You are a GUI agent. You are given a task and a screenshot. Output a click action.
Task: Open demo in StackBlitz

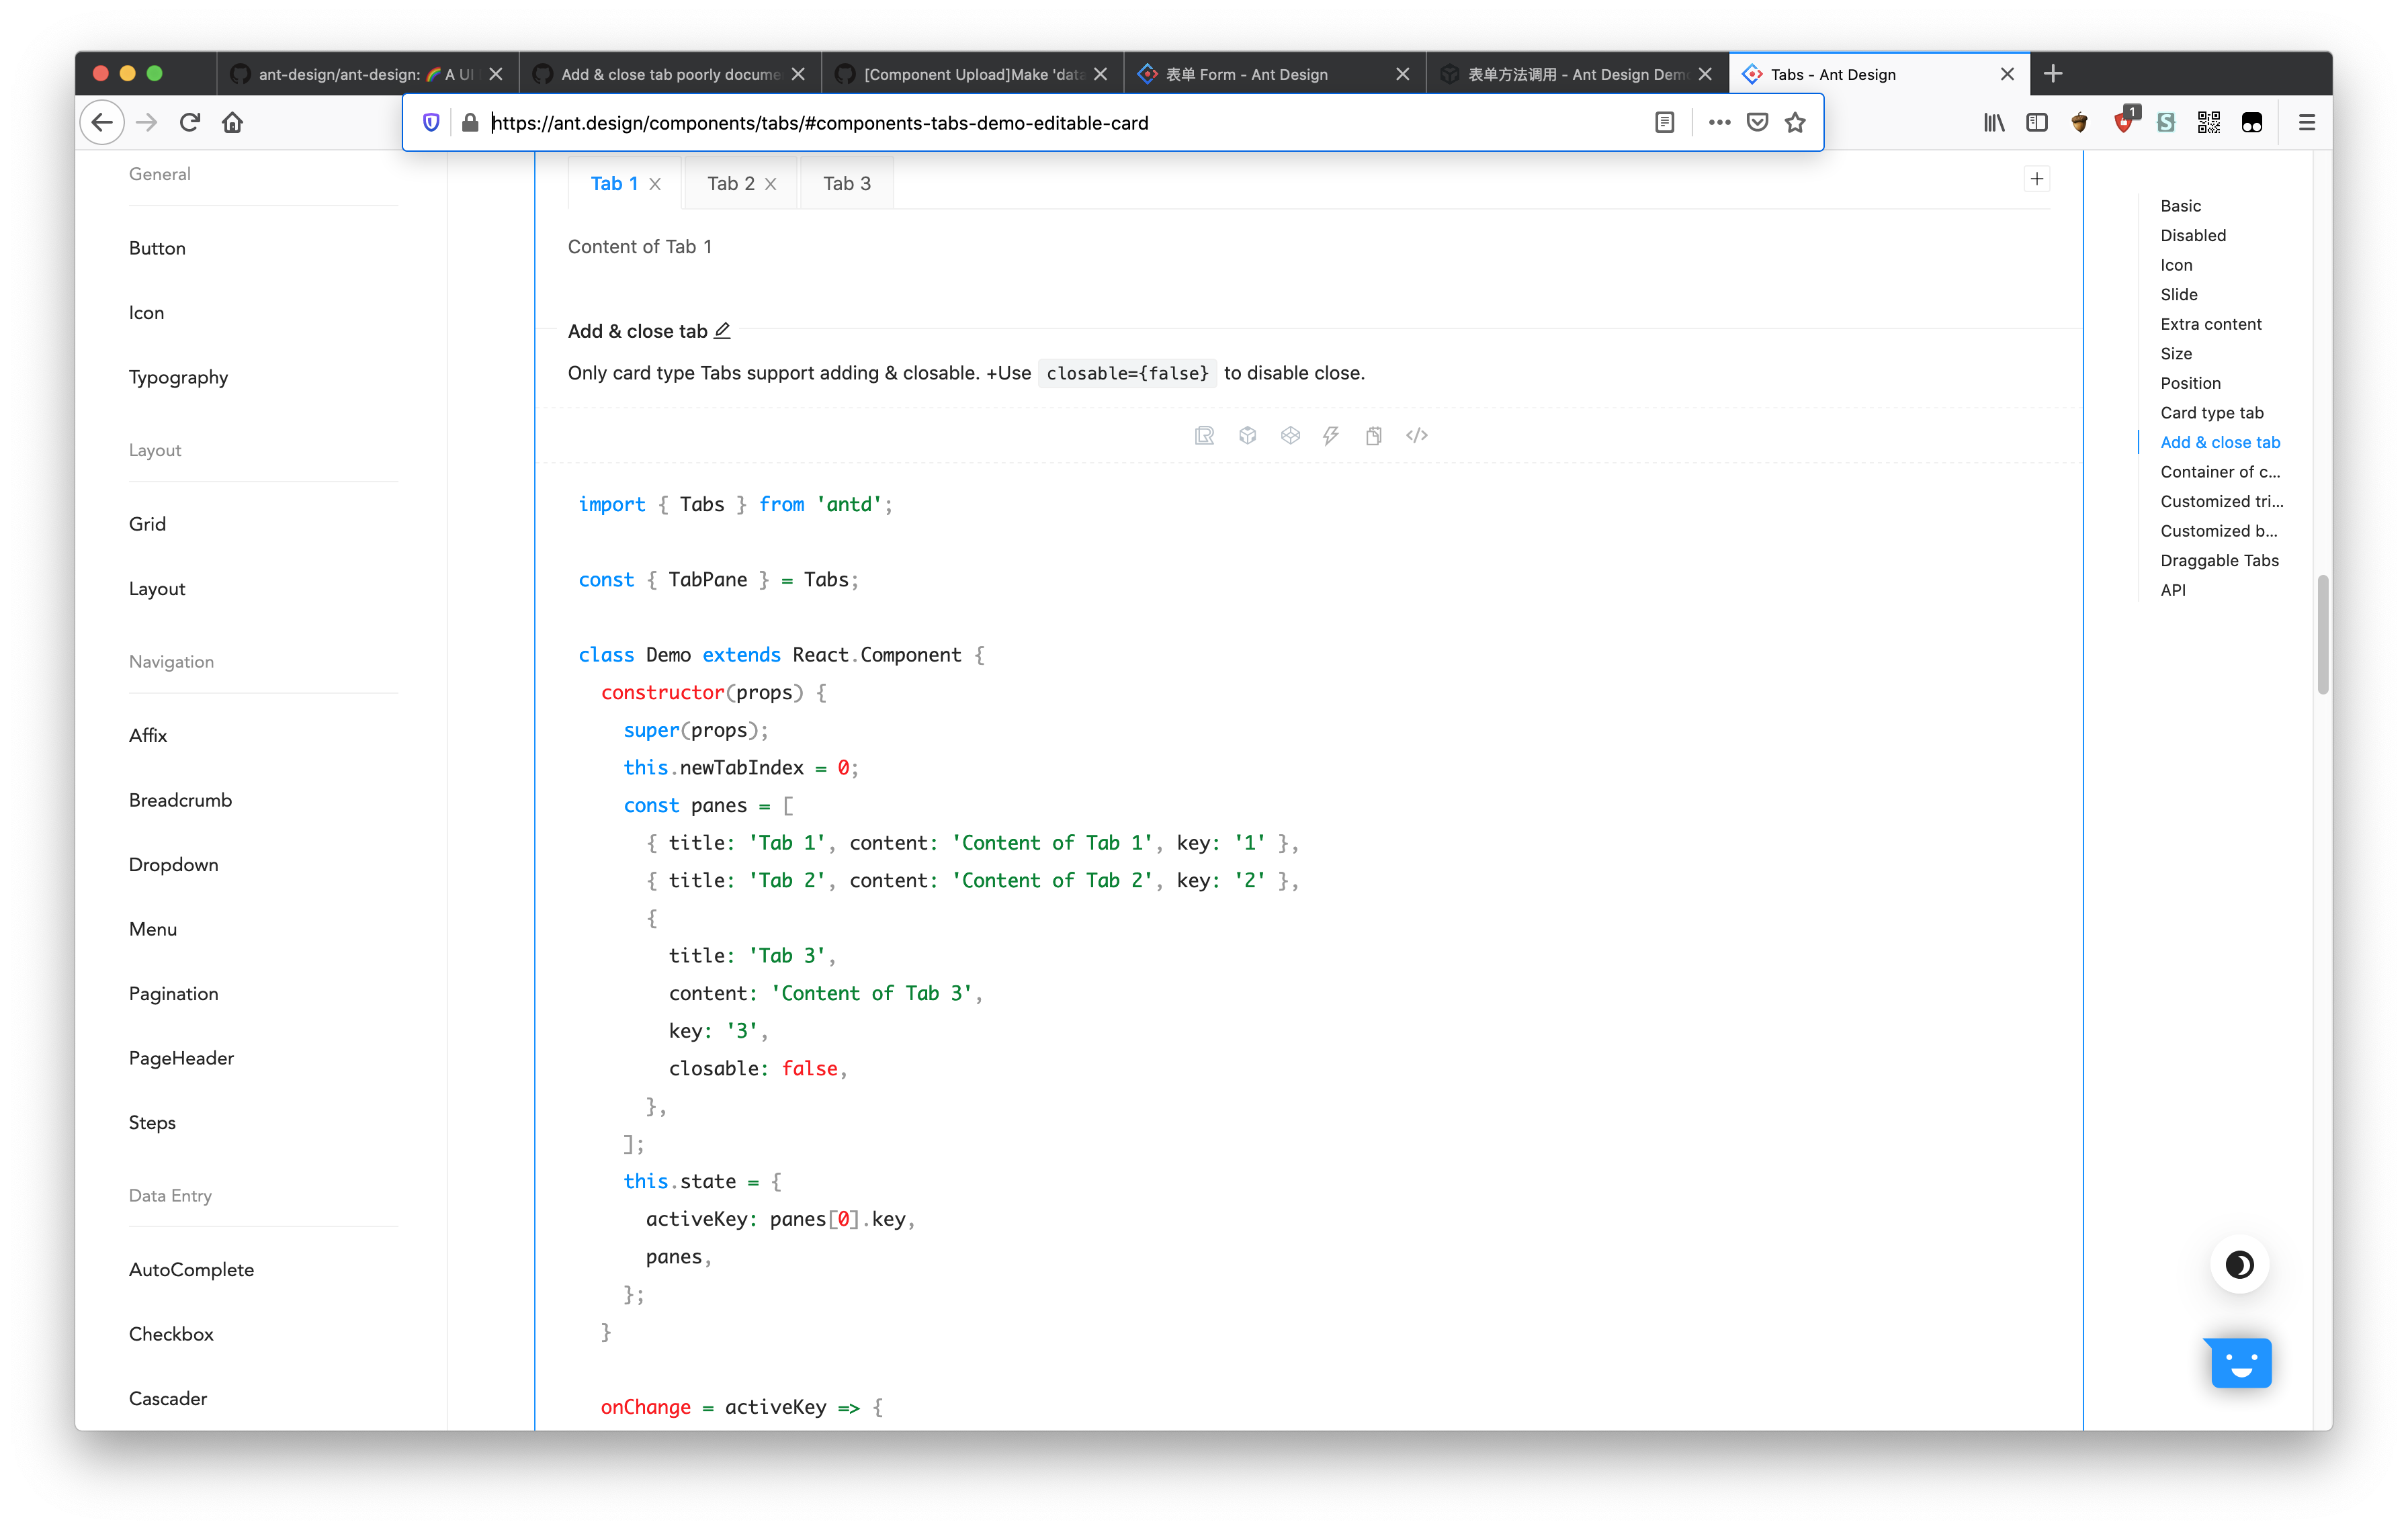1331,435
